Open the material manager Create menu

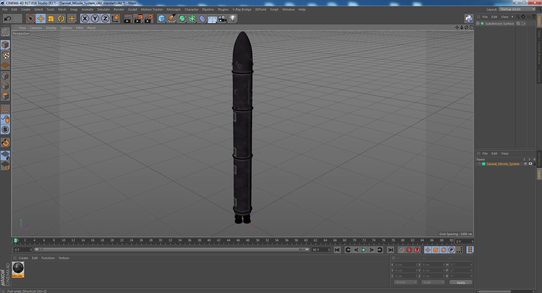click(x=23, y=258)
